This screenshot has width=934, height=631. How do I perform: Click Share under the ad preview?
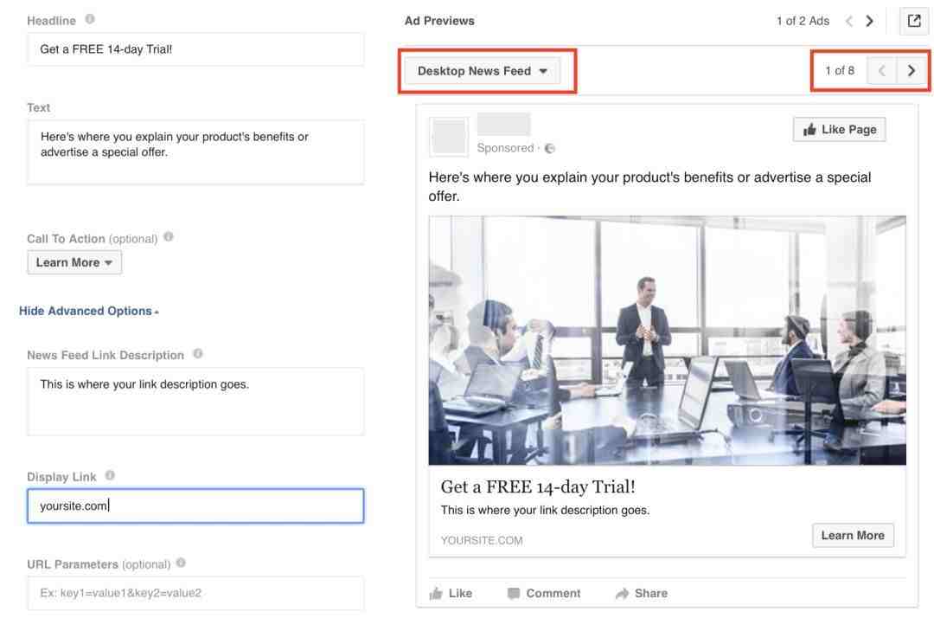point(642,594)
